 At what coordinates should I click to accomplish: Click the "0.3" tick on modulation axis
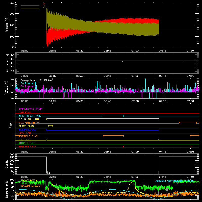pyautogui.click(x=12, y=79)
